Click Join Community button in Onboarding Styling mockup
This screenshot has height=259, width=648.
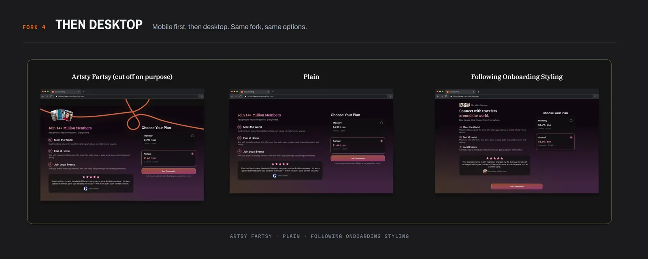(x=517, y=187)
